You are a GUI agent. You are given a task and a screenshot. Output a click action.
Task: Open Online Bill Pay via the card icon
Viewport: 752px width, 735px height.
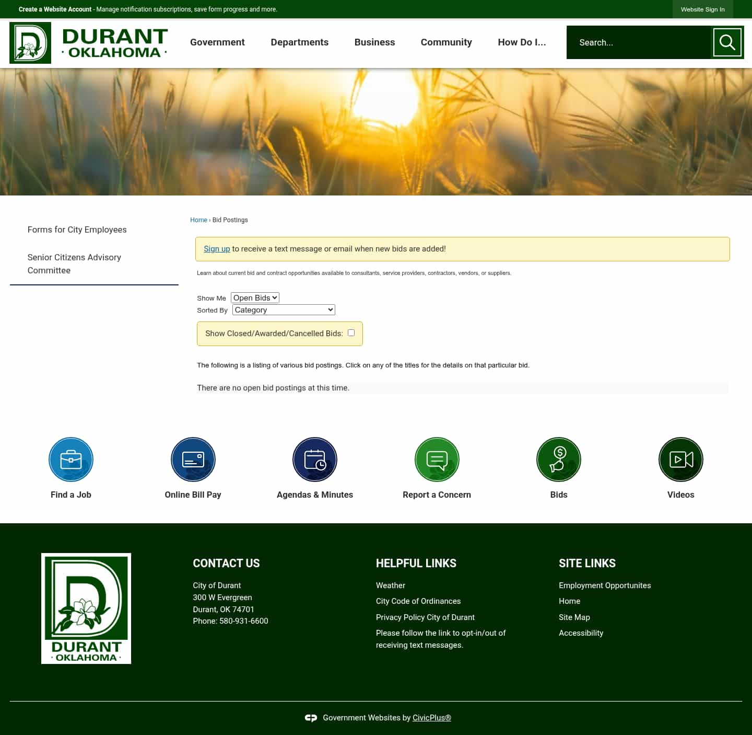193,459
